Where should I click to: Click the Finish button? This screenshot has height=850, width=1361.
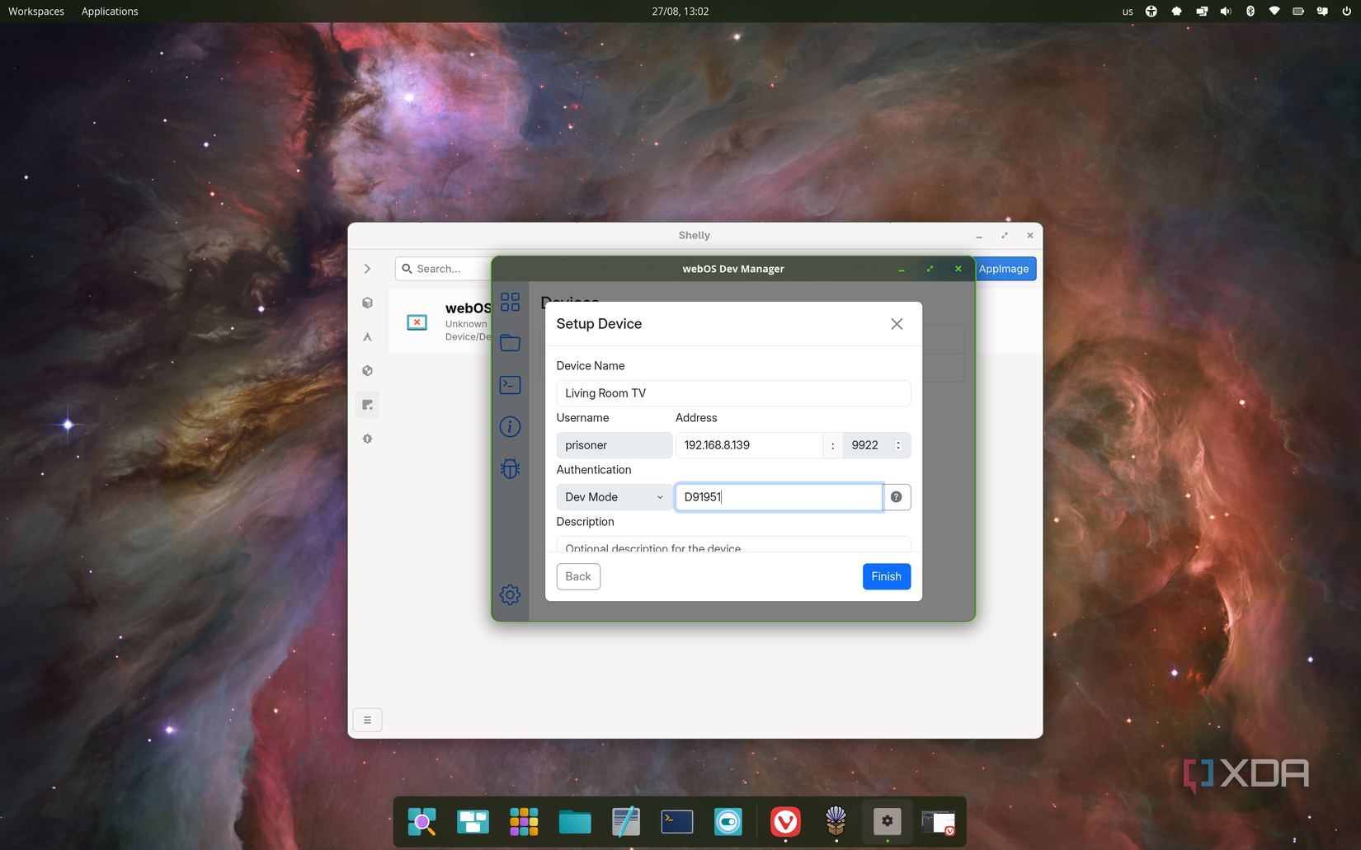tap(886, 576)
